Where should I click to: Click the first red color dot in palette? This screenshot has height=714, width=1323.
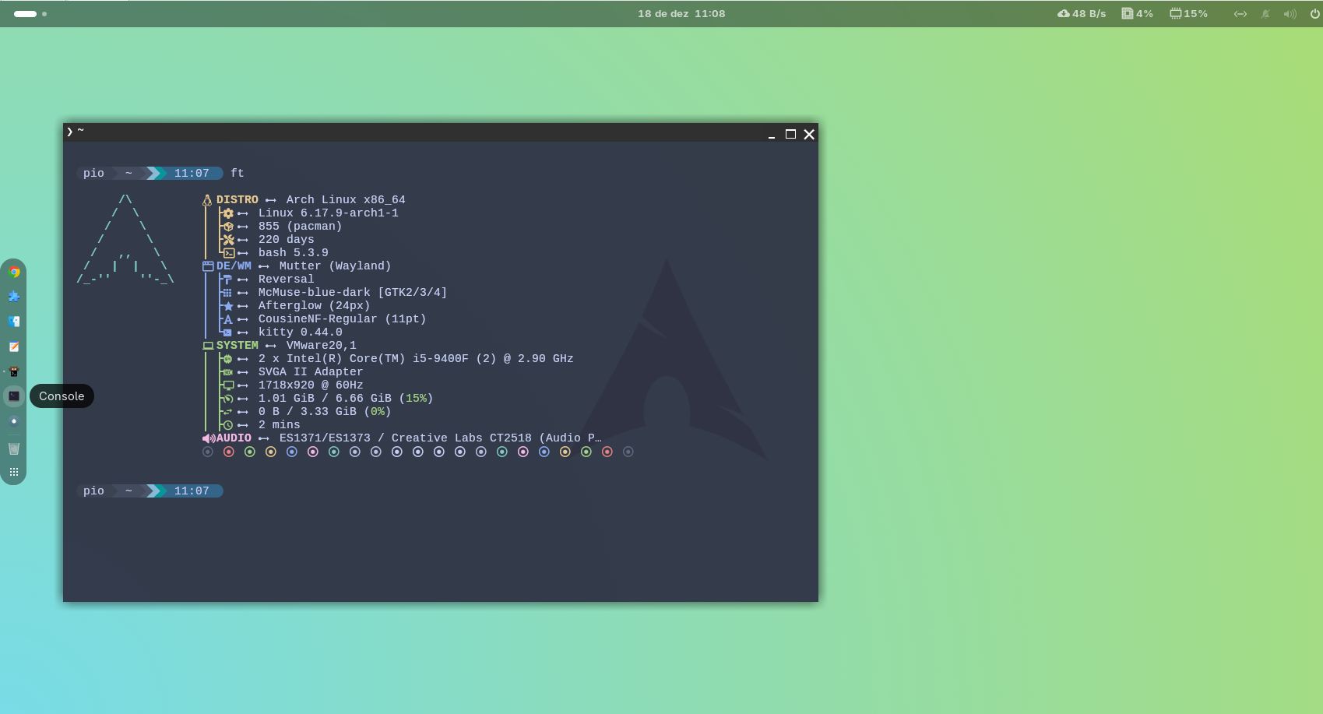tap(229, 452)
